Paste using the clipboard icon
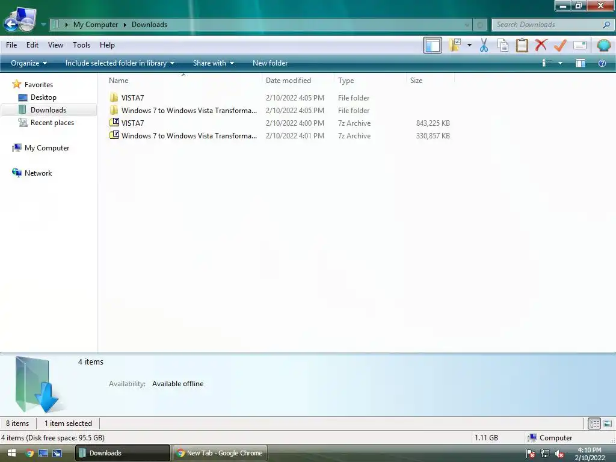Screen dimensions: 616x462 (x=522, y=45)
